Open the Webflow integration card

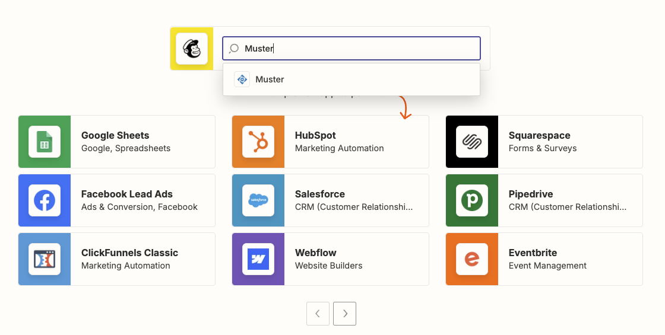[330, 259]
